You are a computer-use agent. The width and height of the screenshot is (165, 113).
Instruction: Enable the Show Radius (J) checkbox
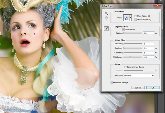point(136,16)
